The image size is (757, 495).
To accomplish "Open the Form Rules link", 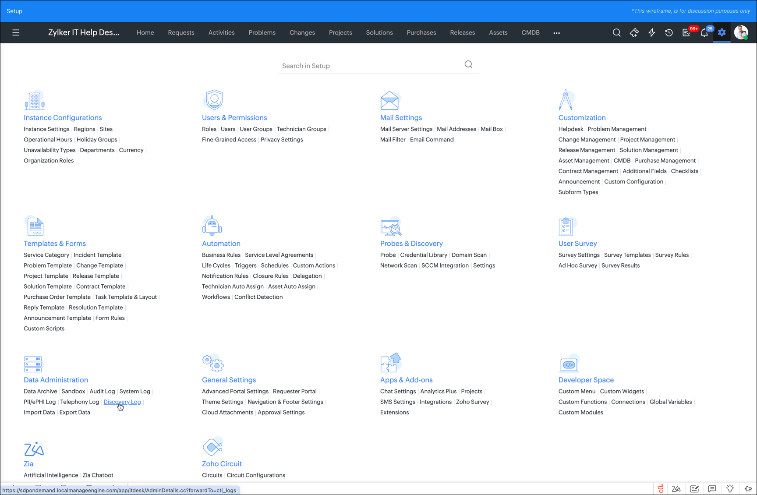I will click(x=110, y=318).
